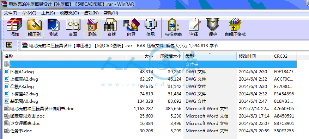The width and height of the screenshot is (309, 139).
Task: Click the packed size value 39,250
Action: pos(175,72)
